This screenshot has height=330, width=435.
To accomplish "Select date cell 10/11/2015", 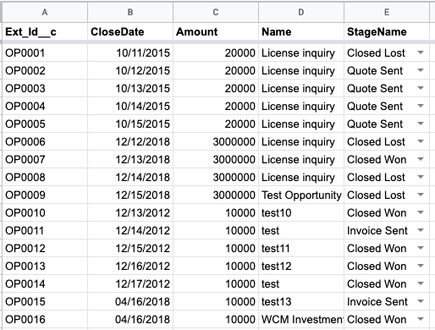I will [130, 52].
